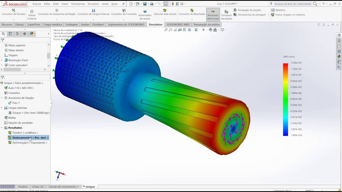The image size is (342, 192).
Task: Open Percepção do projeto
Action: pyautogui.click(x=247, y=10)
